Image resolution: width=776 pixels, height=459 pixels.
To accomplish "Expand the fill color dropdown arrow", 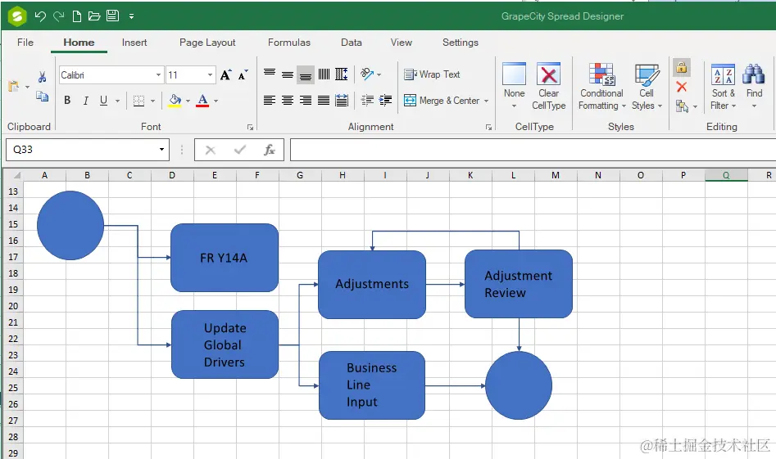I will coord(188,101).
